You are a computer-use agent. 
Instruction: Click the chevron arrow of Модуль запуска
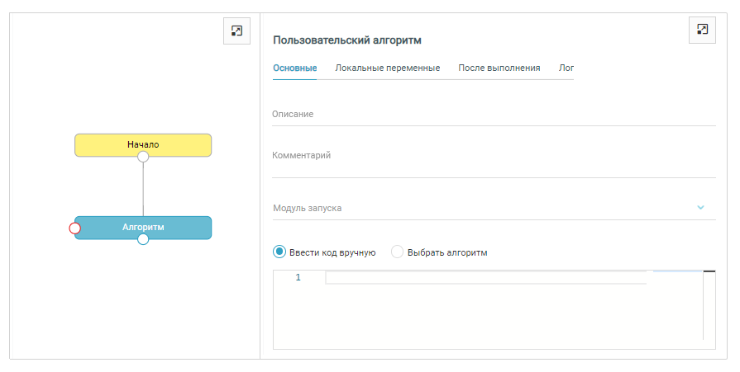coord(700,207)
